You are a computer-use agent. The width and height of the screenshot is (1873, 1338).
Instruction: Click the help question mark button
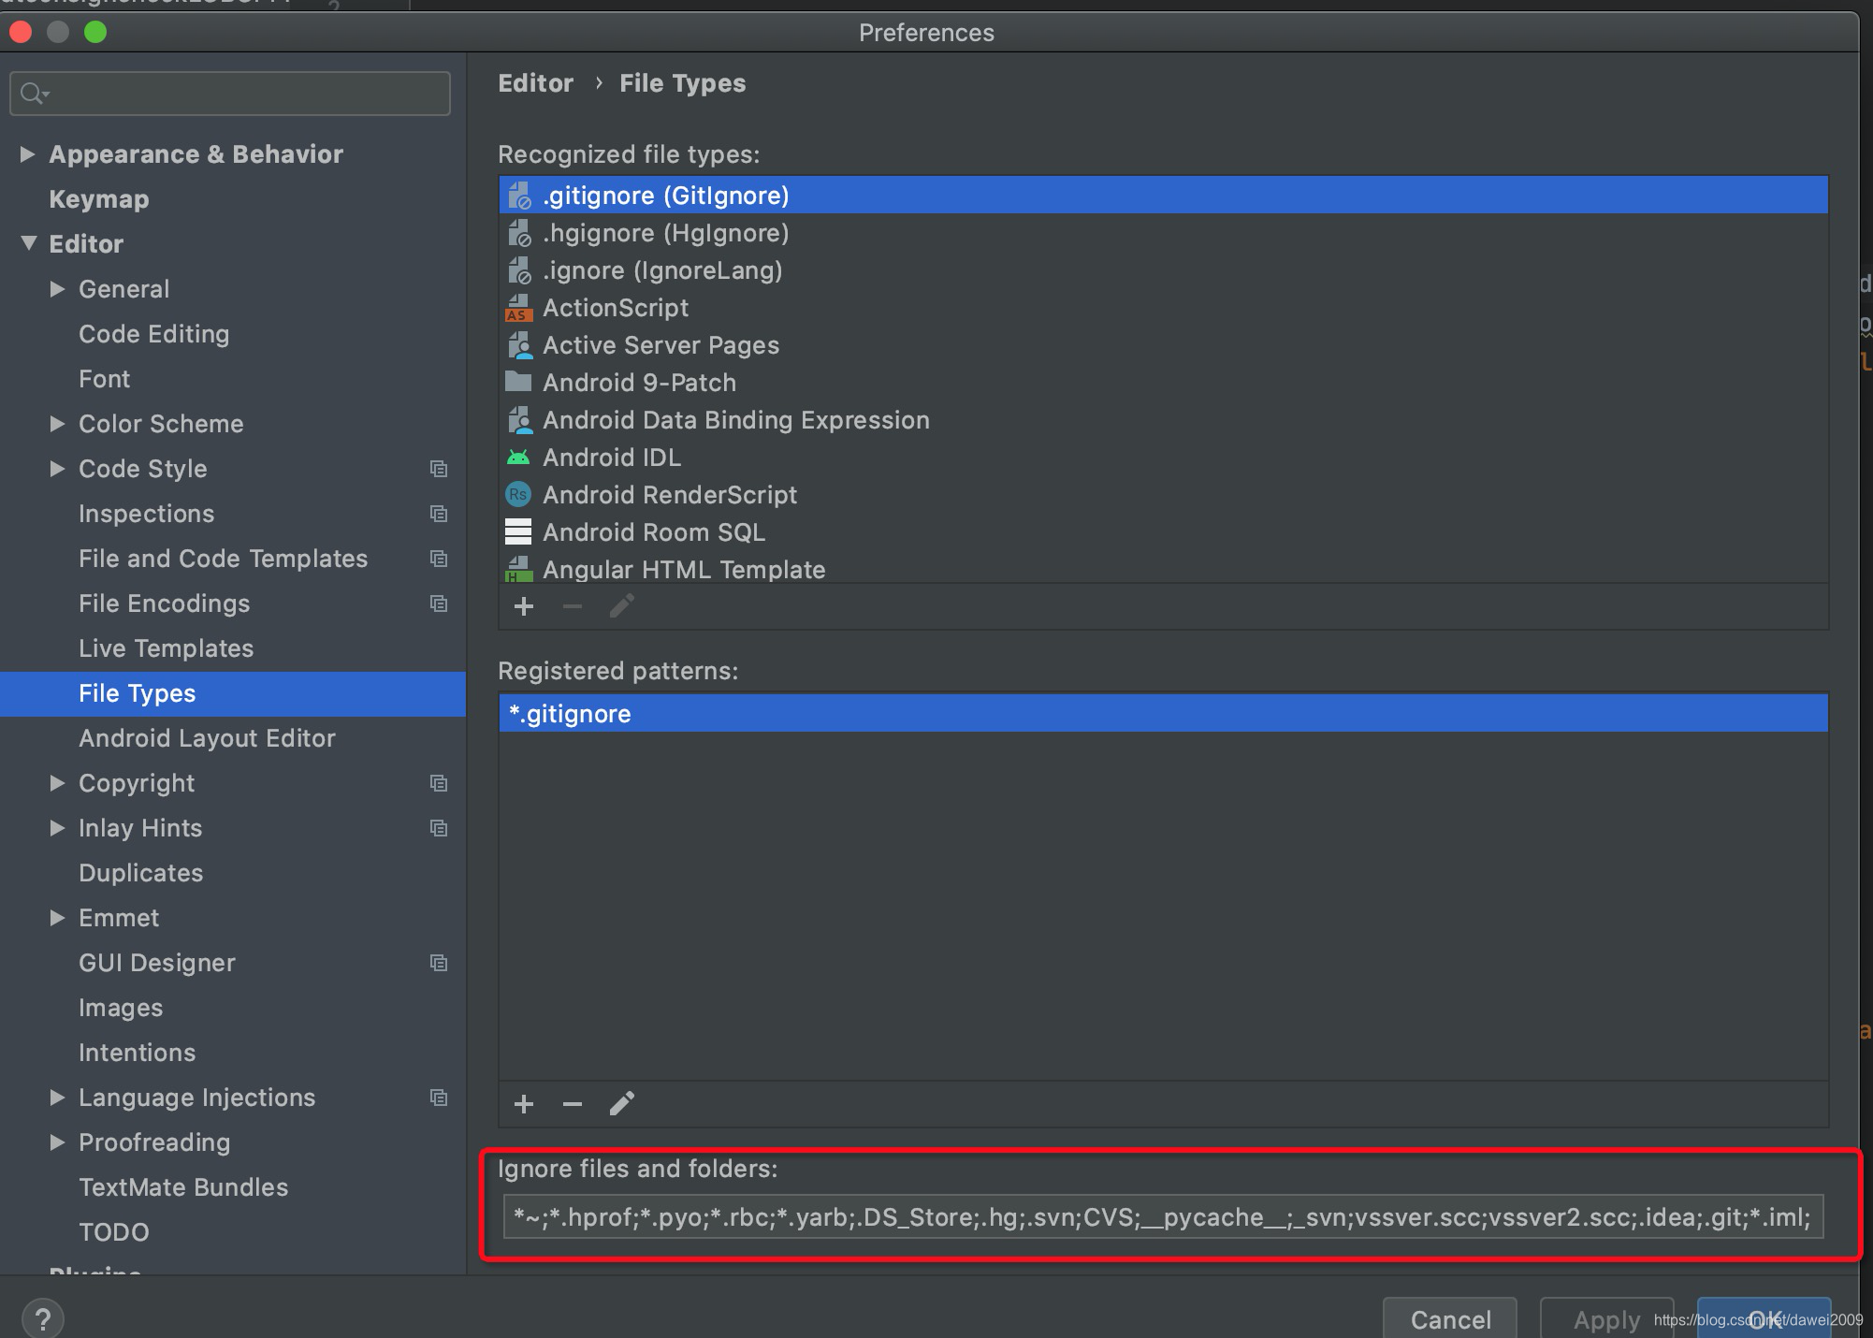(42, 1319)
